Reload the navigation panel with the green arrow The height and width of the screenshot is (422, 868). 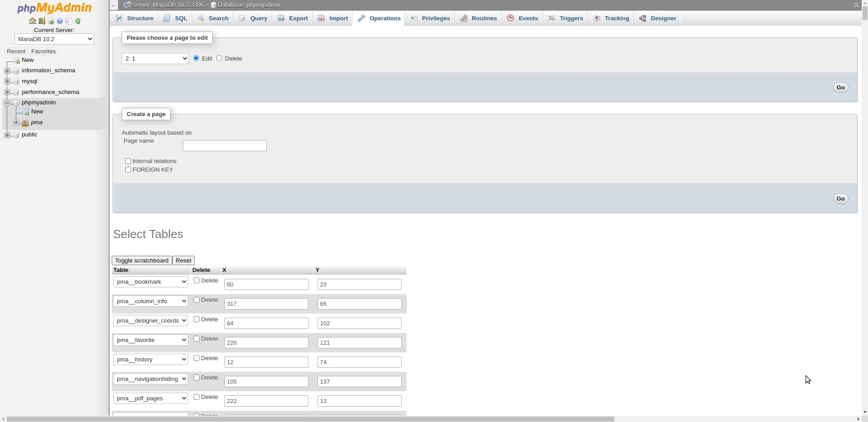click(78, 21)
